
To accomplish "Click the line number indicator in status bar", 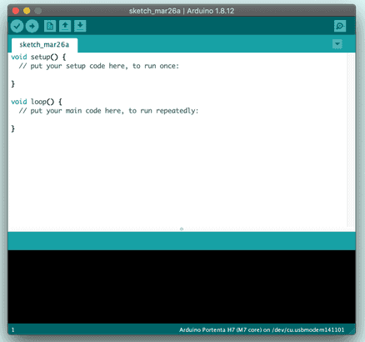I will click(x=13, y=330).
